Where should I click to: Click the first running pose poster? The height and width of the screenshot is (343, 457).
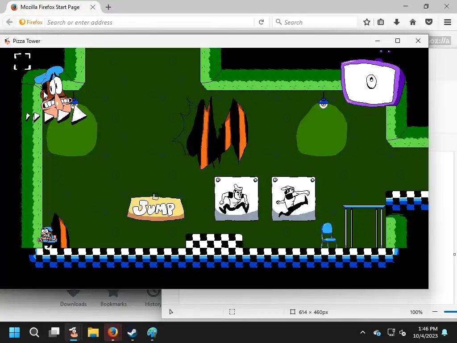(x=237, y=199)
